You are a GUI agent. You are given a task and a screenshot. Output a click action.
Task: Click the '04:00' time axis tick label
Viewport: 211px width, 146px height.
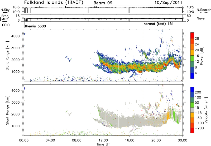click(x=50, y=140)
